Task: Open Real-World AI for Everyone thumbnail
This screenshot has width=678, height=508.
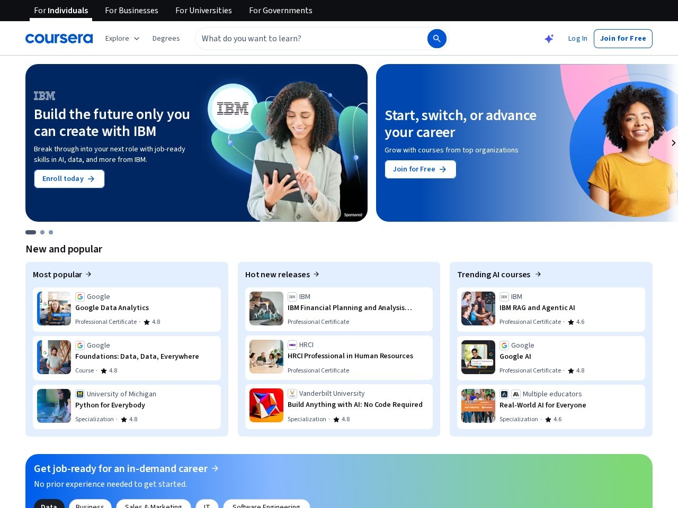Action: [478, 406]
